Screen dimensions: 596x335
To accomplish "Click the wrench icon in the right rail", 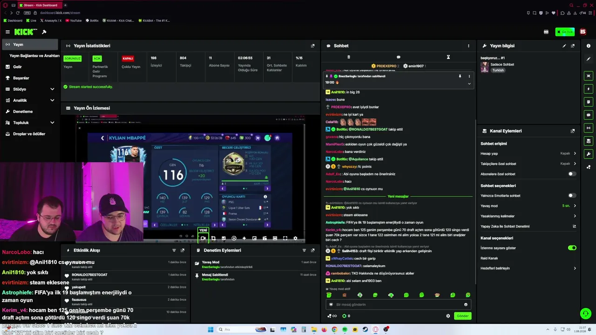I will [589, 154].
